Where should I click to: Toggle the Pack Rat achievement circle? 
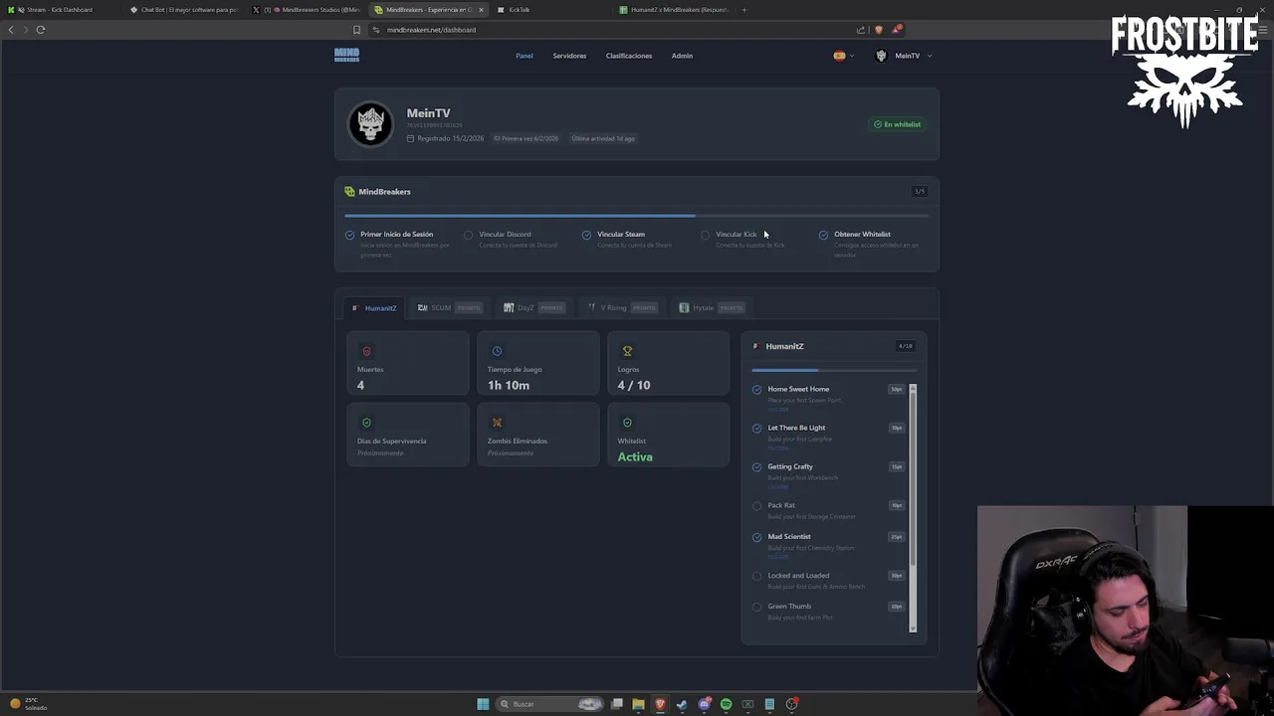pyautogui.click(x=757, y=506)
